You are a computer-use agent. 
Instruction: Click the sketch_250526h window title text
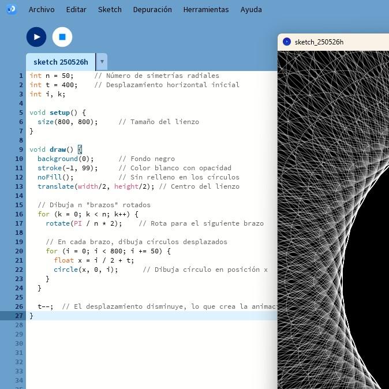coord(319,42)
